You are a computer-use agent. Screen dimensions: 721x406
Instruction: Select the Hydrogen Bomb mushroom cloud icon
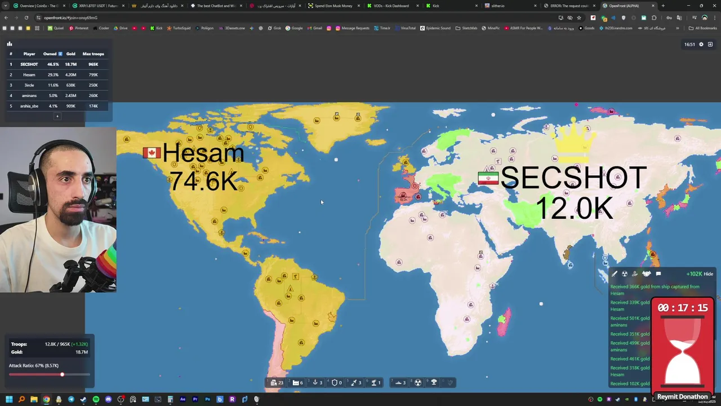[x=434, y=382]
